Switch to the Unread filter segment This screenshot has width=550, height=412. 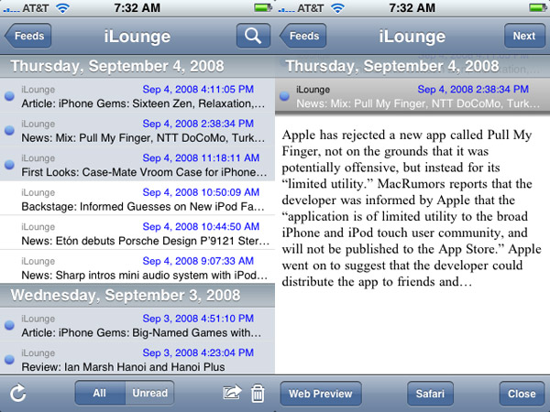click(x=149, y=393)
